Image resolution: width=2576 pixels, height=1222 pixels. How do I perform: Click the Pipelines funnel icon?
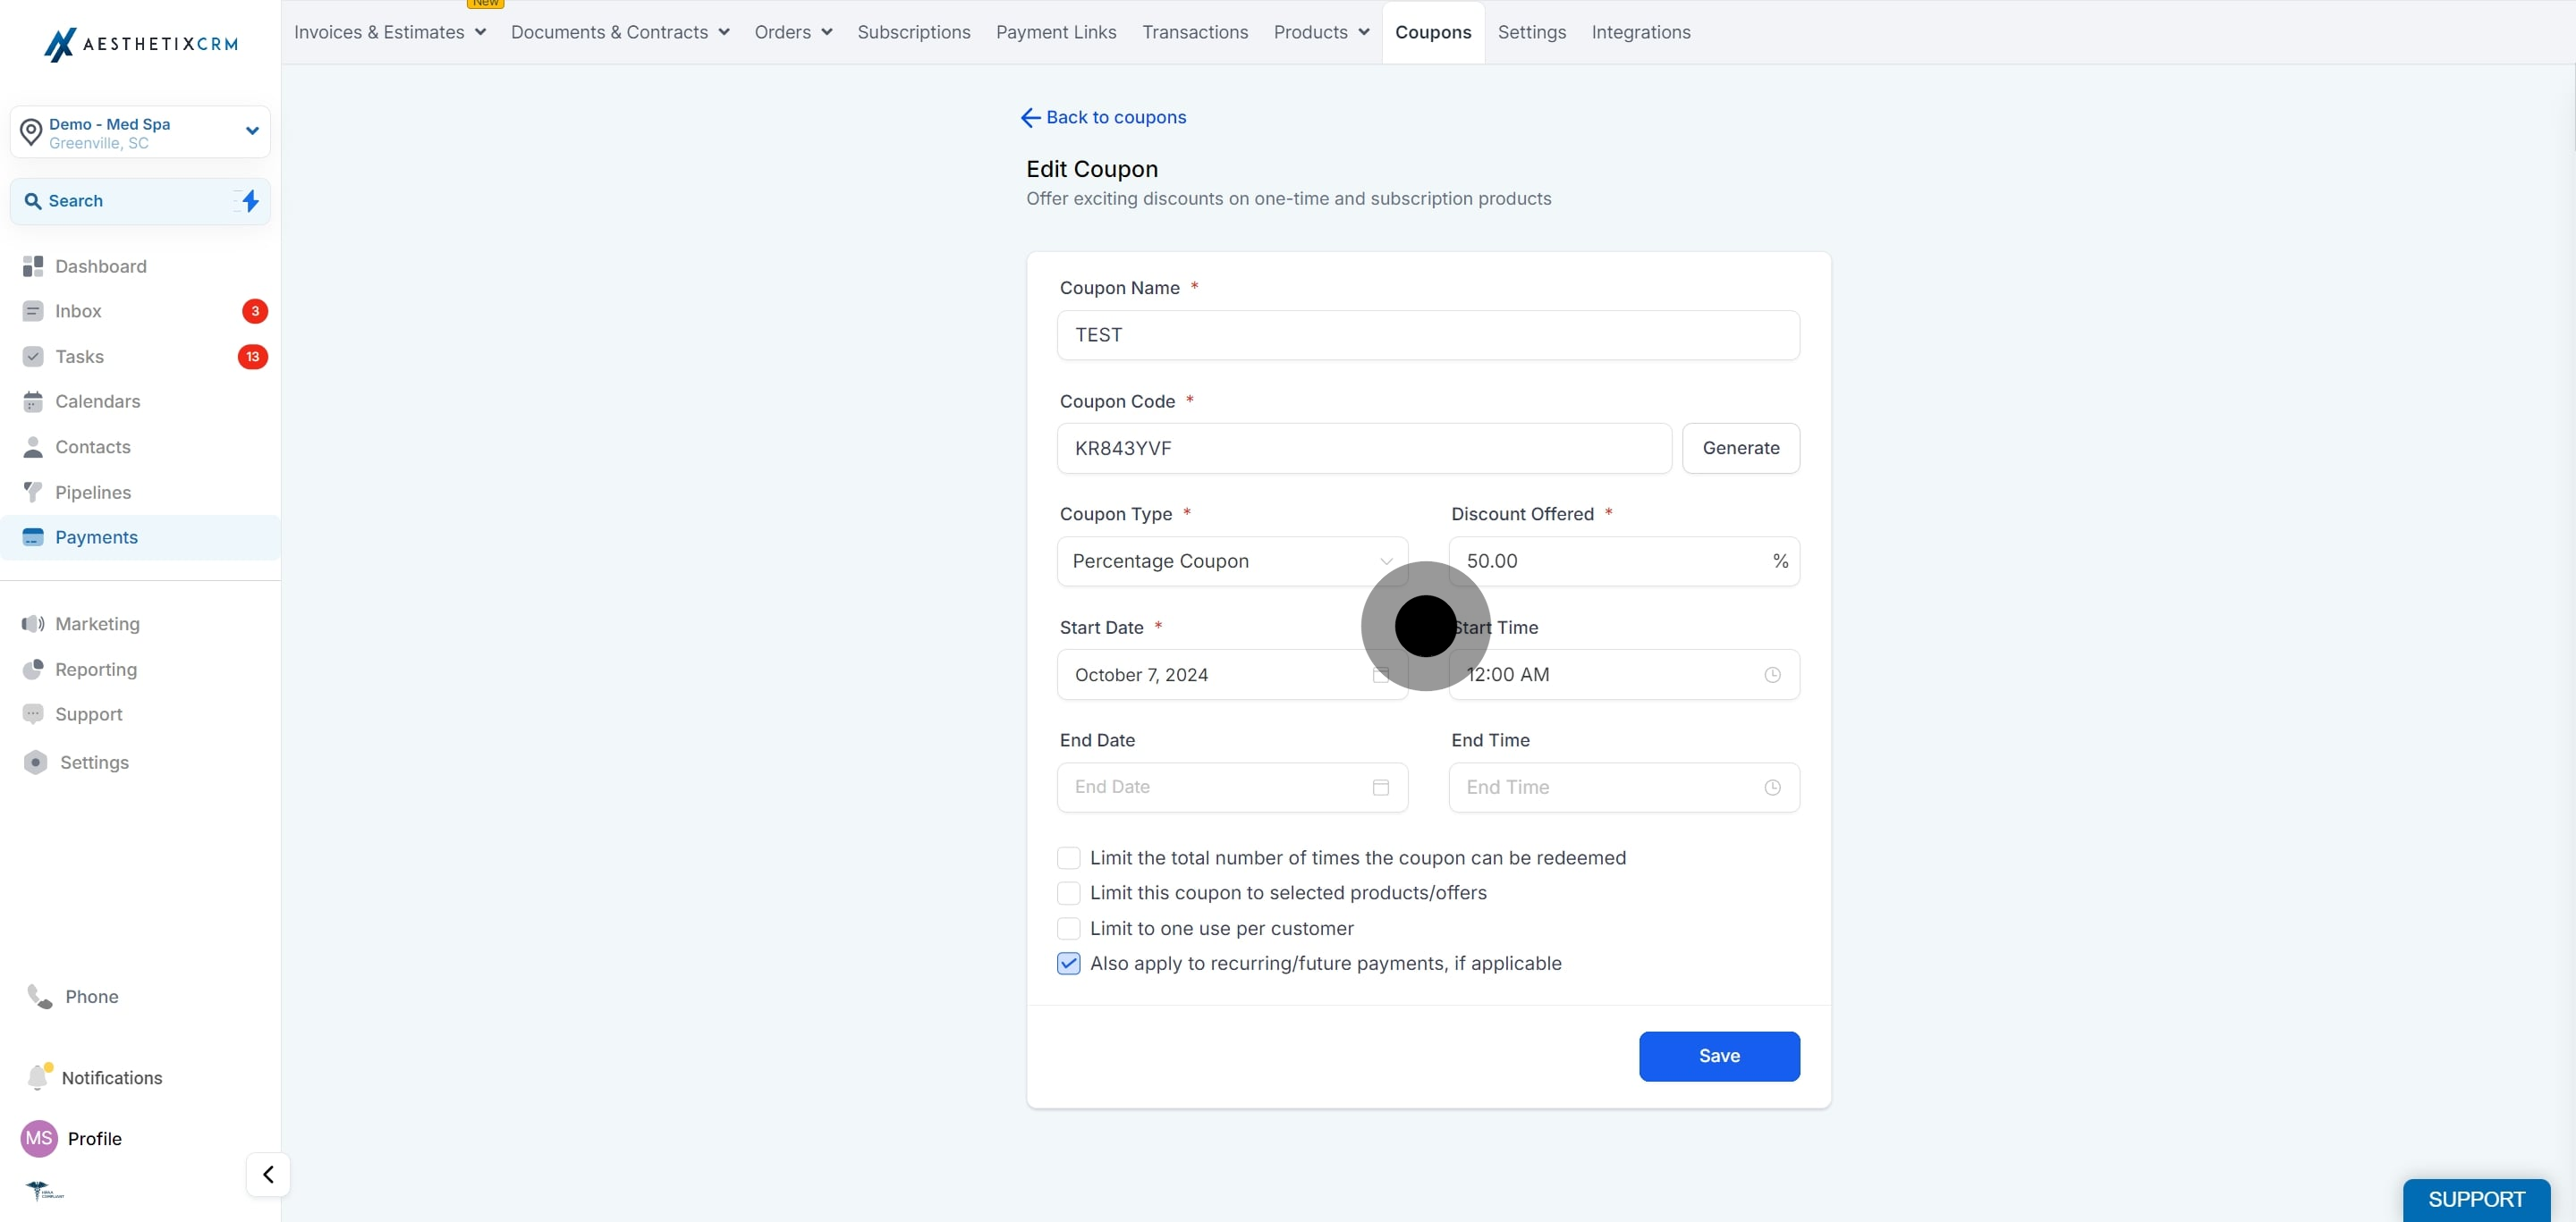33,492
